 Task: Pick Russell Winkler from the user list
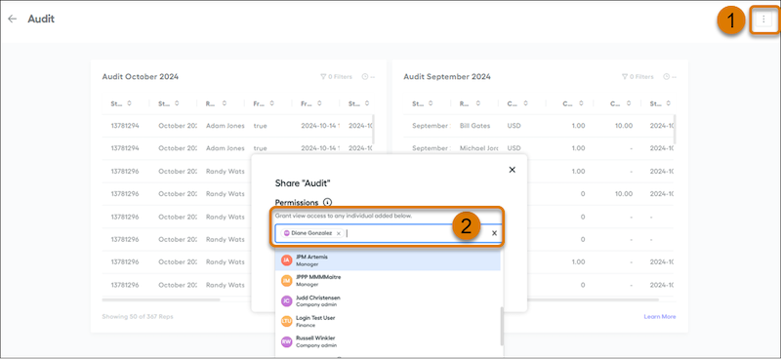388,341
